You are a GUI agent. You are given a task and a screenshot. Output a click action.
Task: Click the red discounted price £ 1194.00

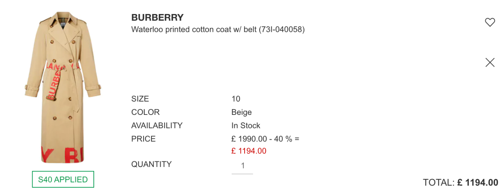(249, 151)
